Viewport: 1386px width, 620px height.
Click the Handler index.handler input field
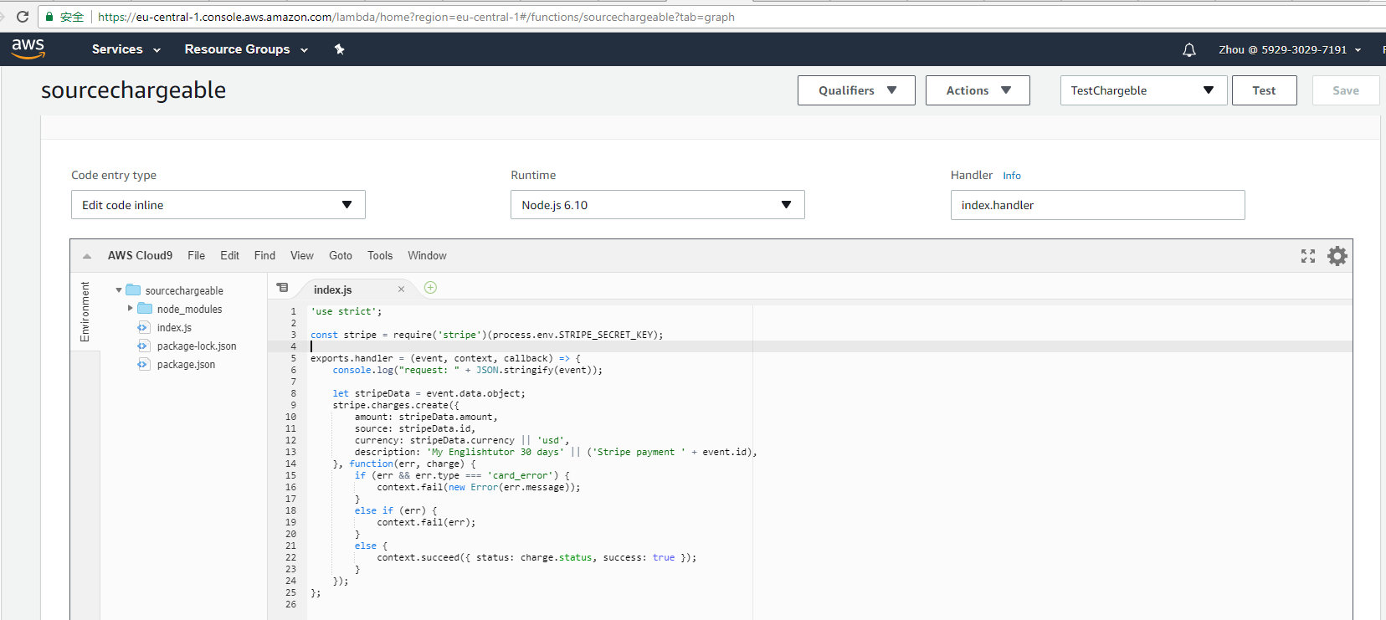coord(1096,205)
